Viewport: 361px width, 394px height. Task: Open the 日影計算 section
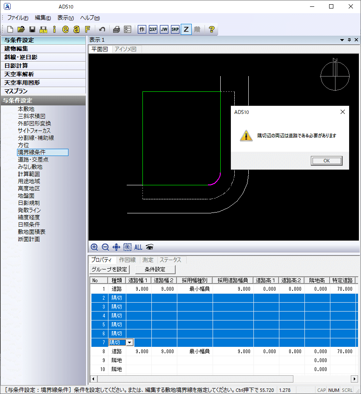43,66
